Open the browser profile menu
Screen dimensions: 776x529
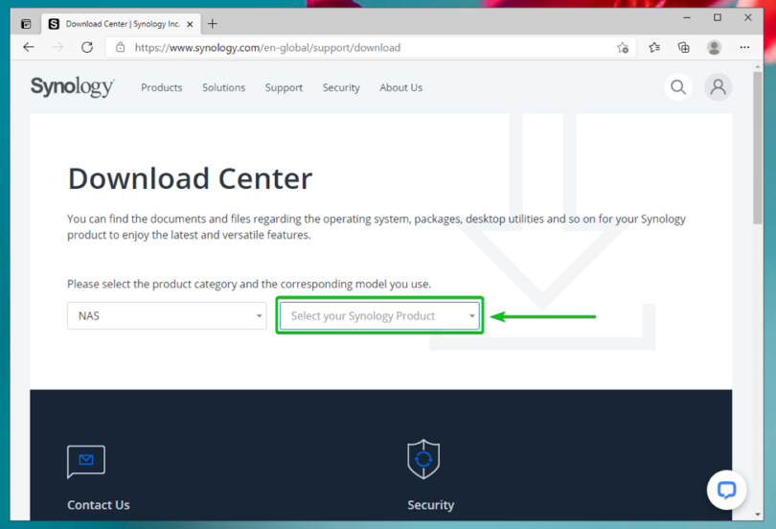click(714, 48)
